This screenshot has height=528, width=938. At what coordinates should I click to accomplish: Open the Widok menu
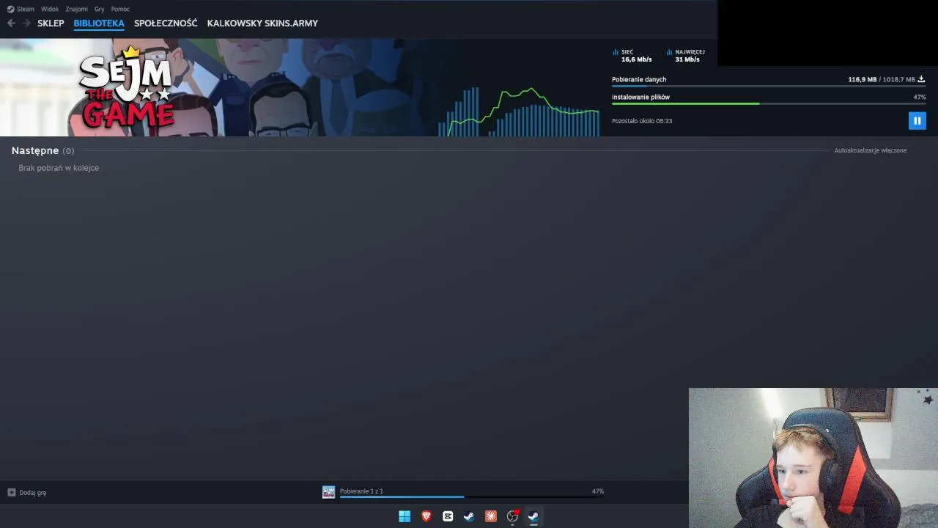pyautogui.click(x=50, y=9)
